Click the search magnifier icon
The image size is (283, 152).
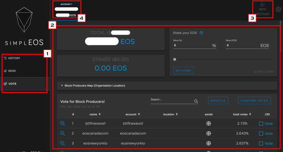tap(196, 101)
